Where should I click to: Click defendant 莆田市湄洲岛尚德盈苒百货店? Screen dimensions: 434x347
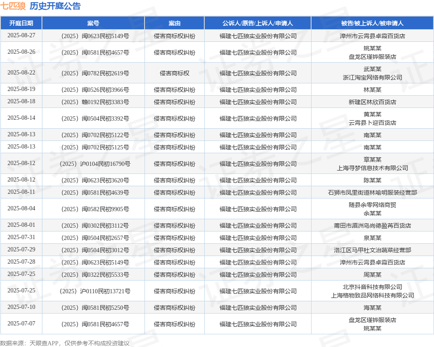pos(372,226)
